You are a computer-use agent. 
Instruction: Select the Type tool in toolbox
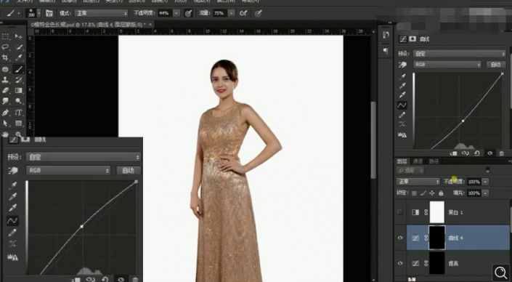click(x=19, y=113)
